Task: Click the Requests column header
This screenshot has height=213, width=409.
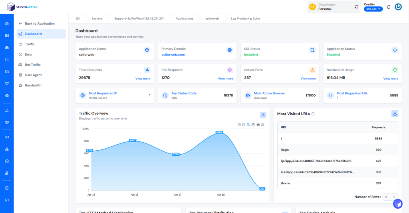Action: point(378,127)
